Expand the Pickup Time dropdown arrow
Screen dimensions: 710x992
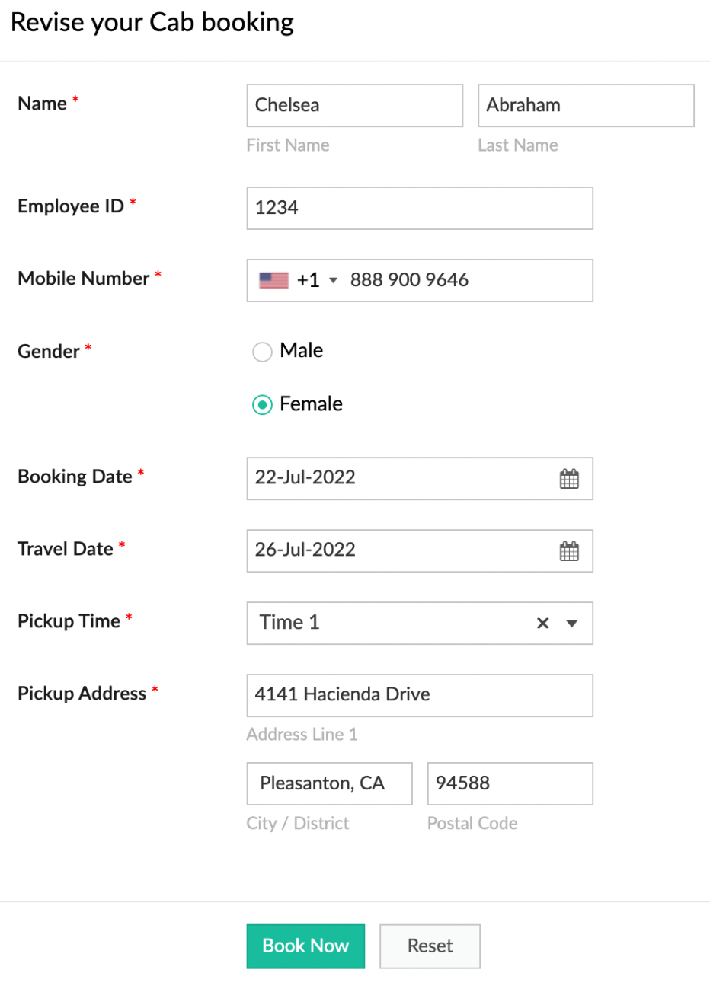[572, 624]
